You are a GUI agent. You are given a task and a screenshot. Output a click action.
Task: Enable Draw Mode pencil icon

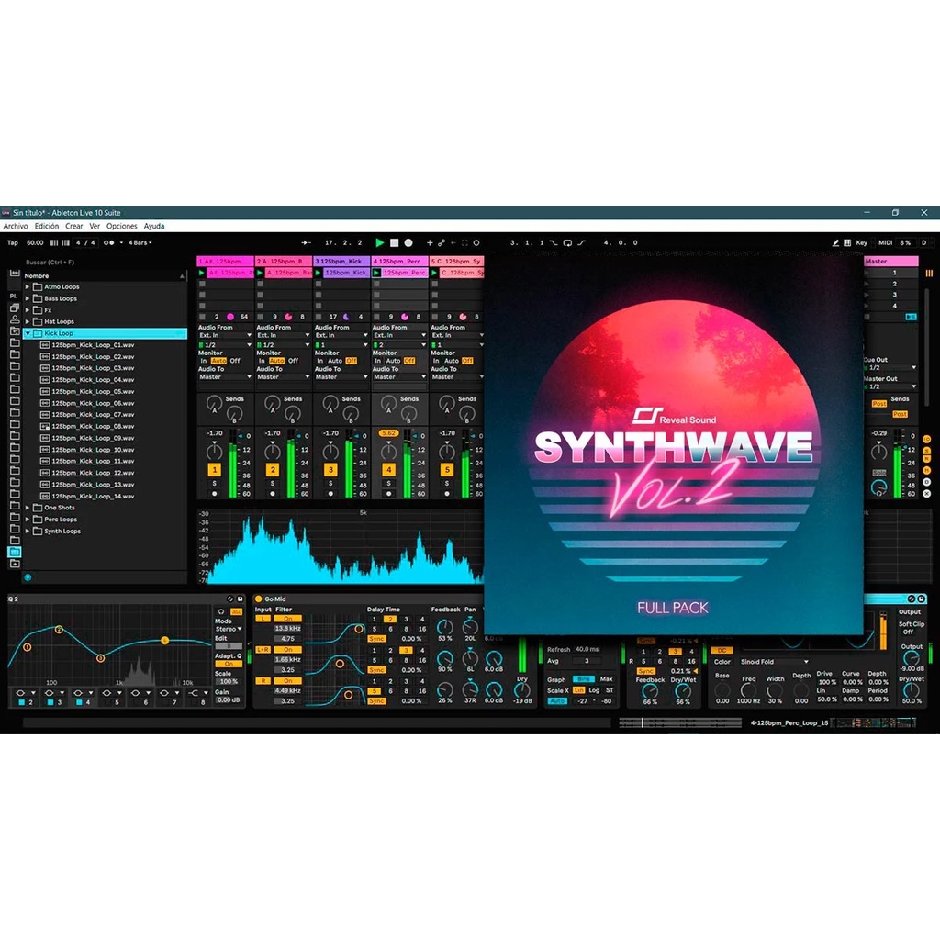835,242
